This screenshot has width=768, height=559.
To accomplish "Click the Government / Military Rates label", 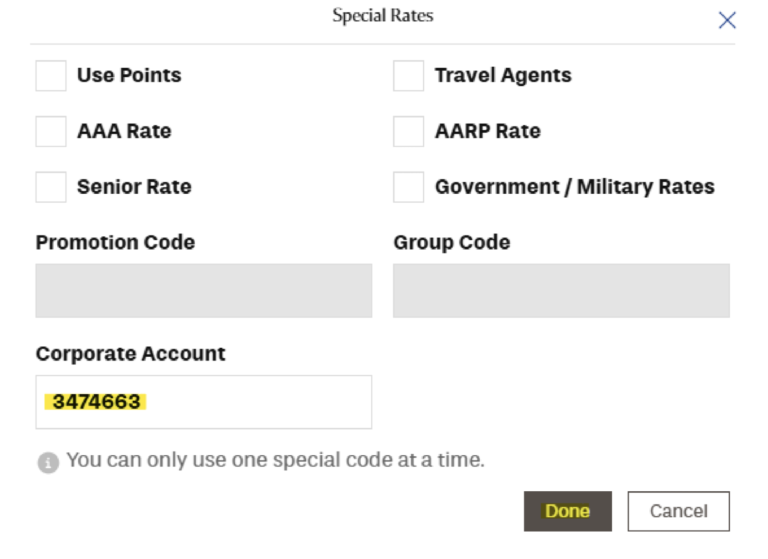I will (x=574, y=187).
